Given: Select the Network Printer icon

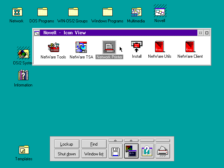Looking at the screenshot, I should click(109, 47).
